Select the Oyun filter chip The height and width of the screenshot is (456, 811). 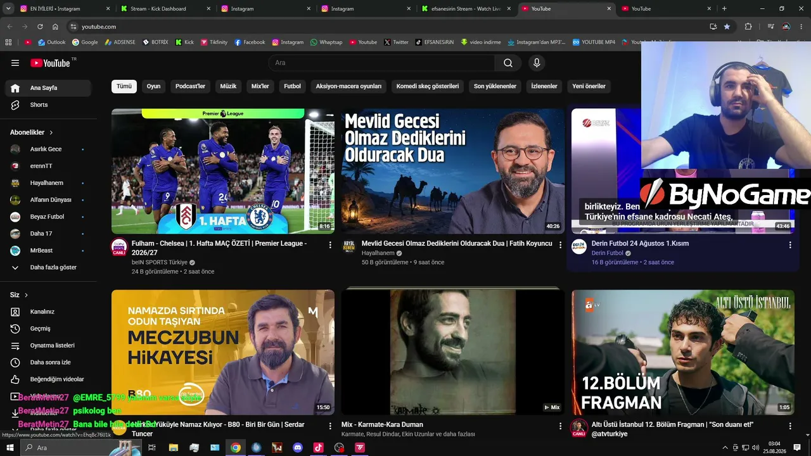(x=153, y=86)
